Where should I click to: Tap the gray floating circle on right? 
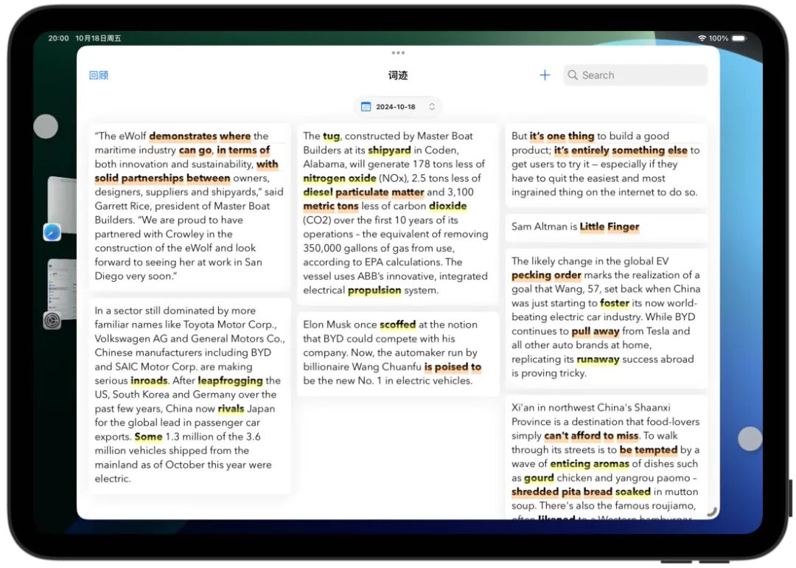[750, 438]
